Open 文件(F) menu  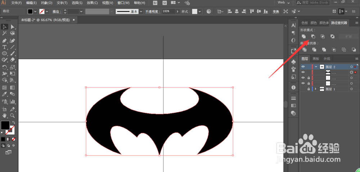click(x=16, y=3)
